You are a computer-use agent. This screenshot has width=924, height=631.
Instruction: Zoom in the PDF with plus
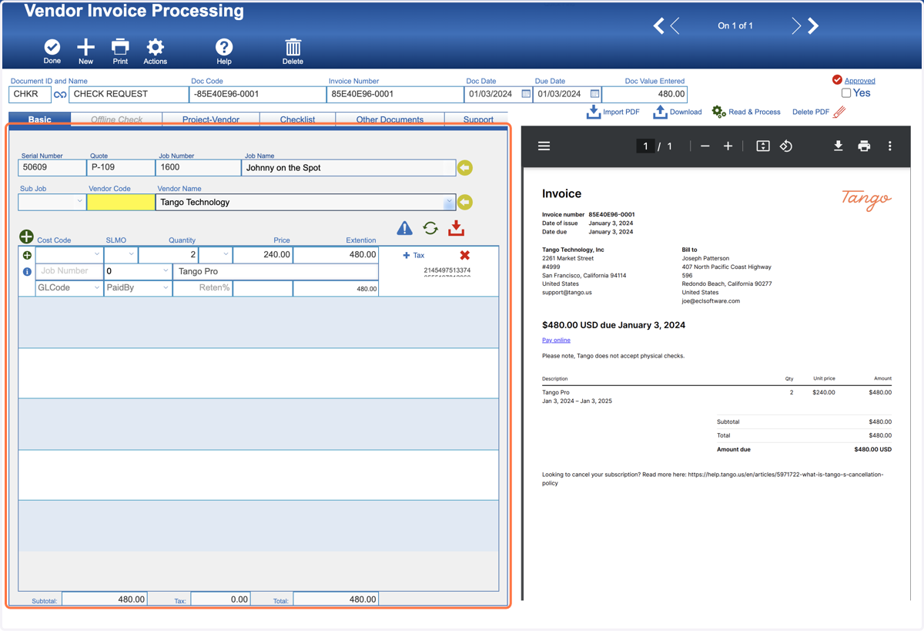coord(728,146)
